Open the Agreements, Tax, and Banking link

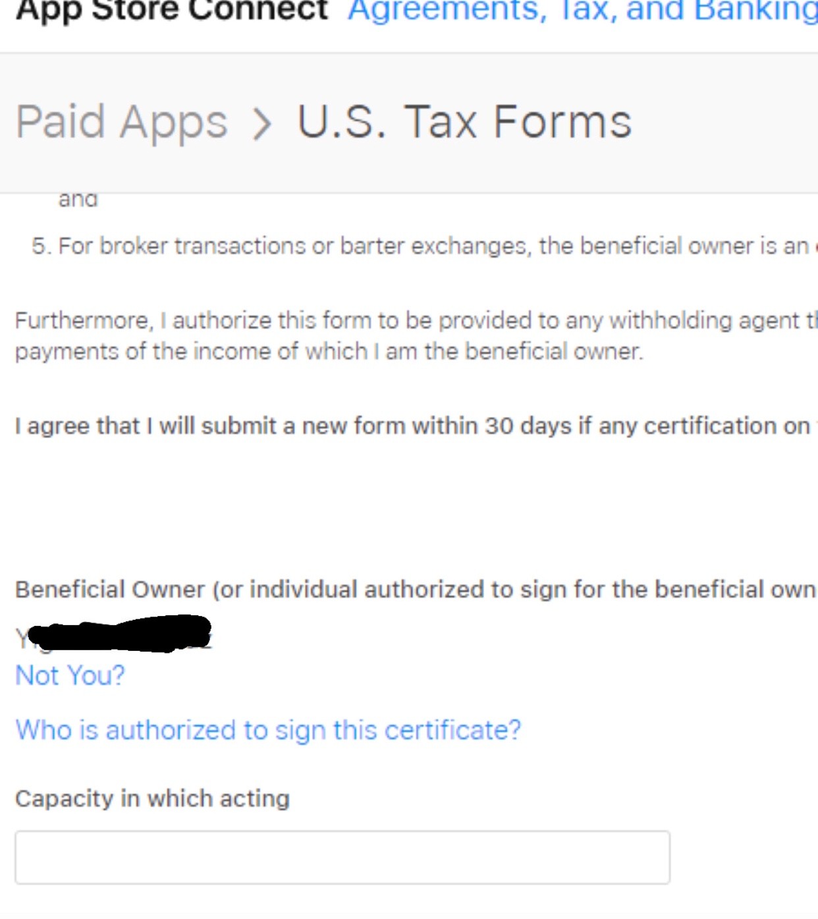(582, 11)
